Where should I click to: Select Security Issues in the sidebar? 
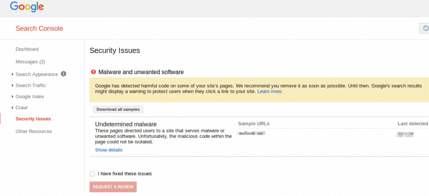(x=33, y=119)
